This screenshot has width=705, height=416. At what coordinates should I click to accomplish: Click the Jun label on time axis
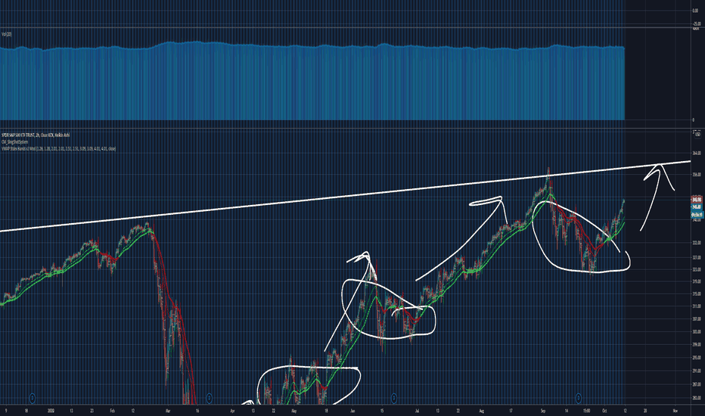pyautogui.click(x=353, y=411)
